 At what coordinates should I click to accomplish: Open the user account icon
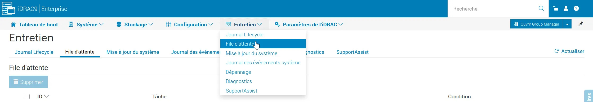pyautogui.click(x=566, y=8)
